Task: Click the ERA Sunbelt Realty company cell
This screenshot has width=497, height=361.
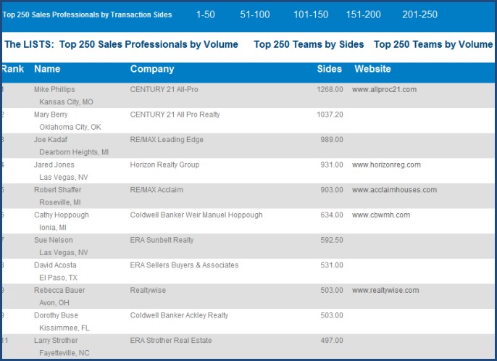Action: (162, 240)
